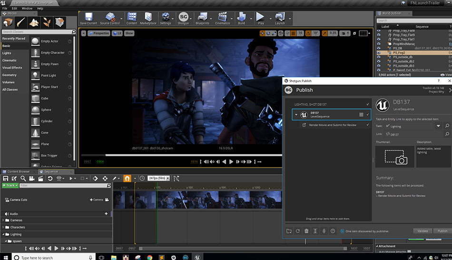
Task: Open Blueprints from the toolbar
Action: pyautogui.click(x=202, y=19)
